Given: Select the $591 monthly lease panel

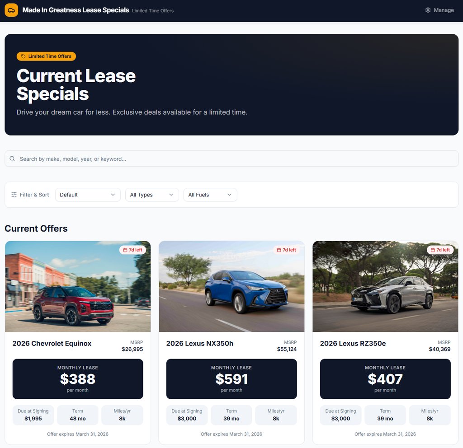Looking at the screenshot, I should [x=231, y=379].
